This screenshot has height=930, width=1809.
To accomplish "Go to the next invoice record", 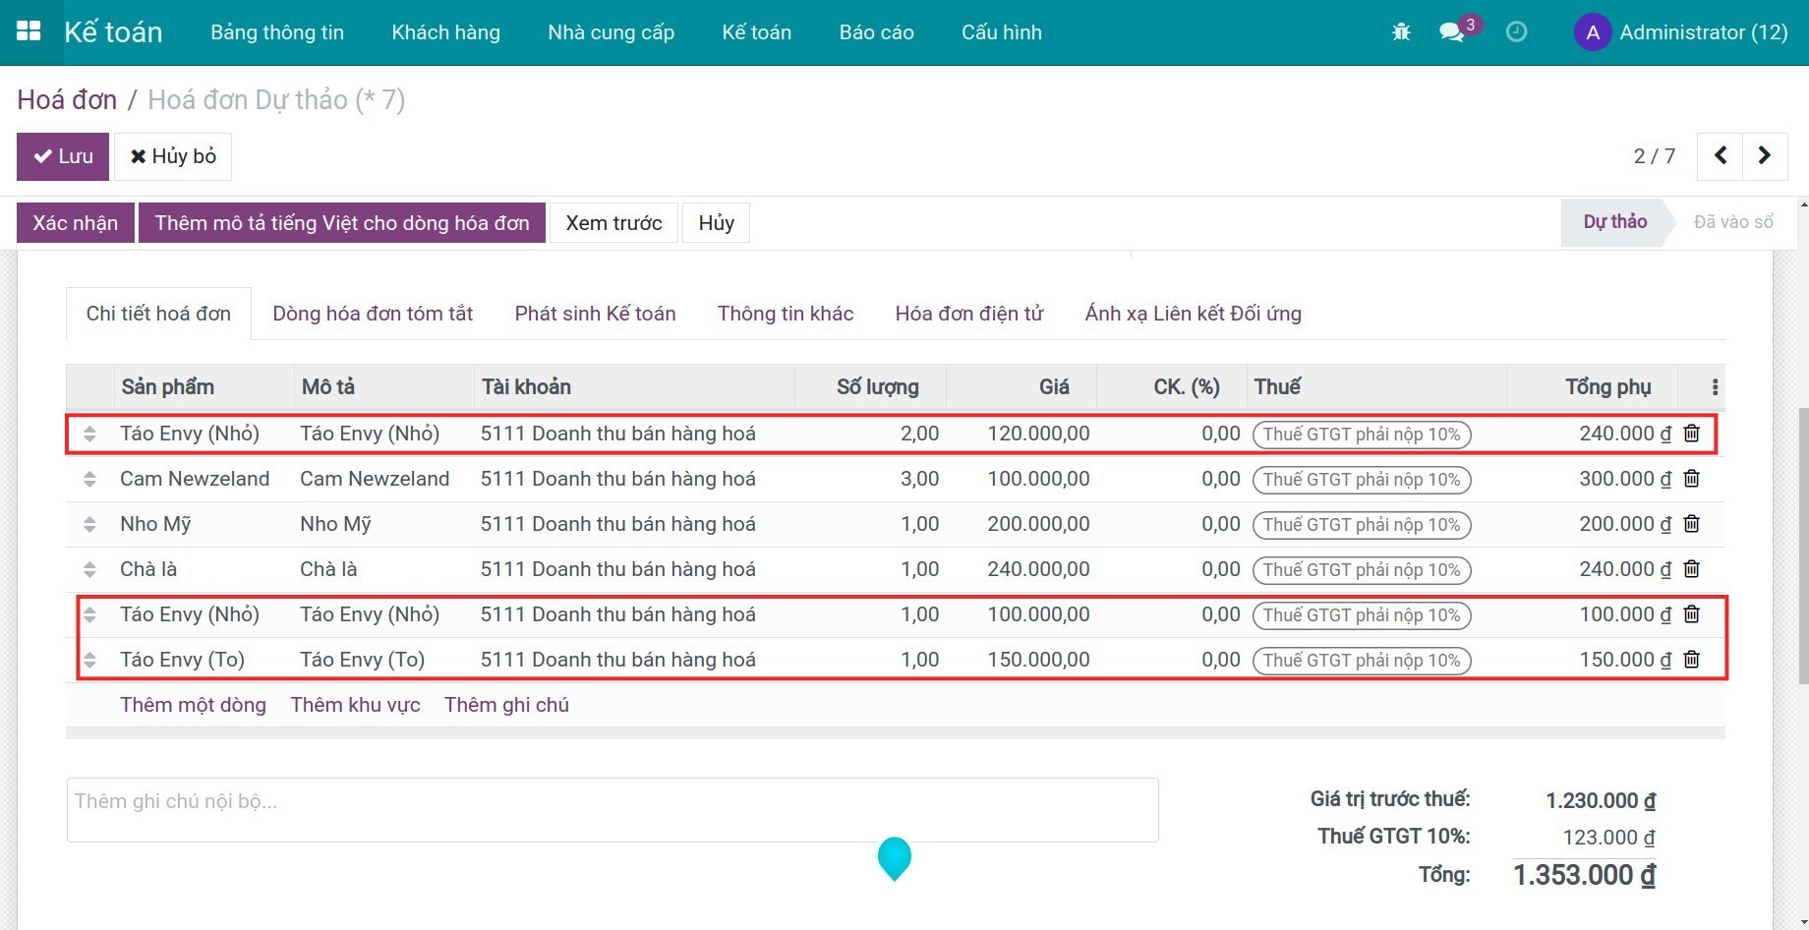I will 1764,156.
